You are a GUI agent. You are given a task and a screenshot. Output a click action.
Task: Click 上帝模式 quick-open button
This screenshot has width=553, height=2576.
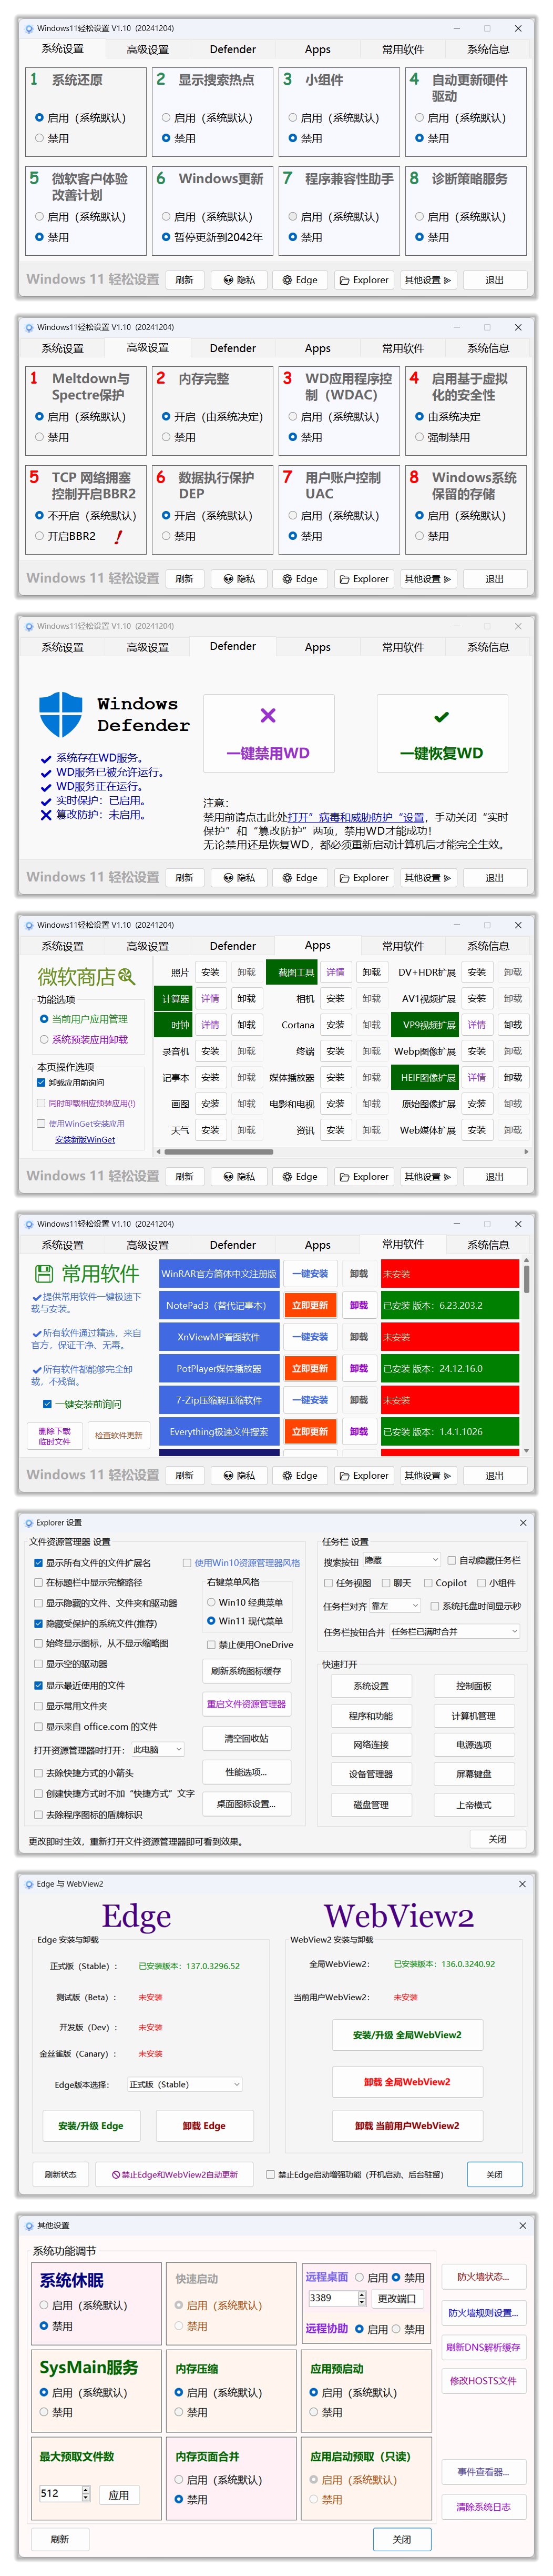click(473, 1805)
